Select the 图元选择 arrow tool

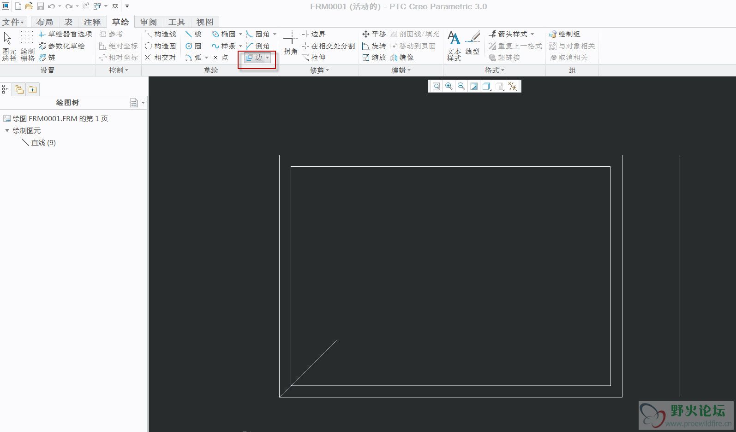click(9, 46)
